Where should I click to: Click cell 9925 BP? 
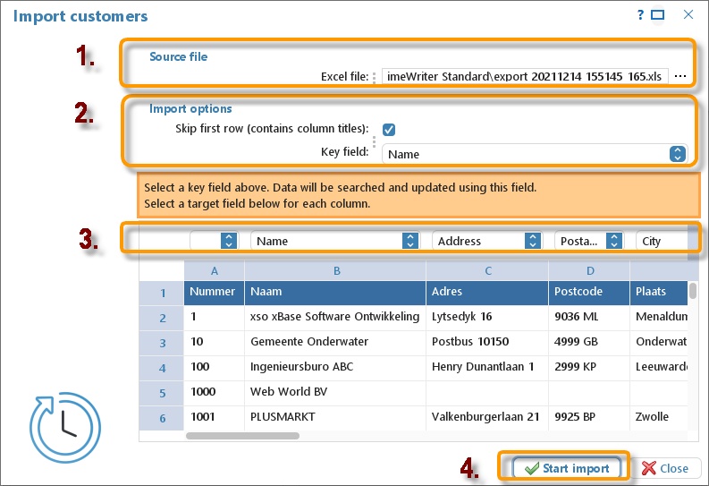pyautogui.click(x=589, y=417)
